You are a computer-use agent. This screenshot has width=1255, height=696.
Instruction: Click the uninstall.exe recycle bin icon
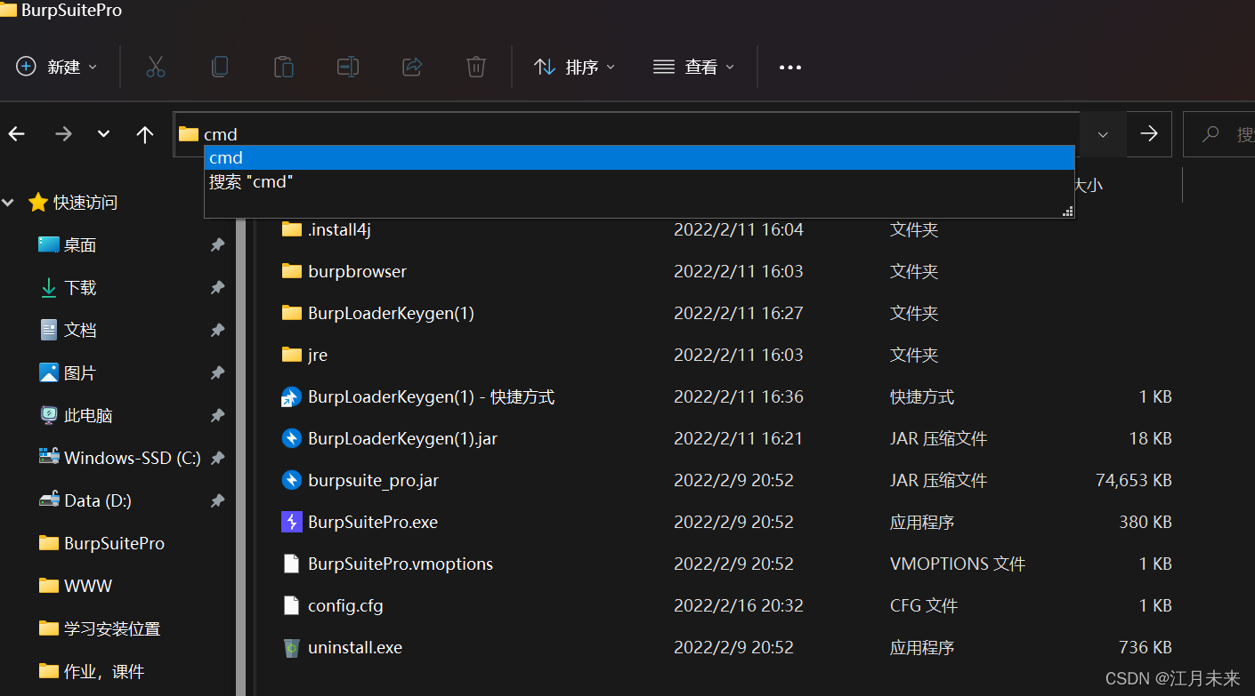pos(291,647)
